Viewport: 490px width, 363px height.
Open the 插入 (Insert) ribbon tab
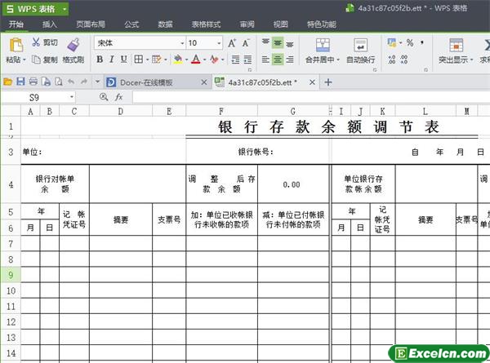(50, 24)
